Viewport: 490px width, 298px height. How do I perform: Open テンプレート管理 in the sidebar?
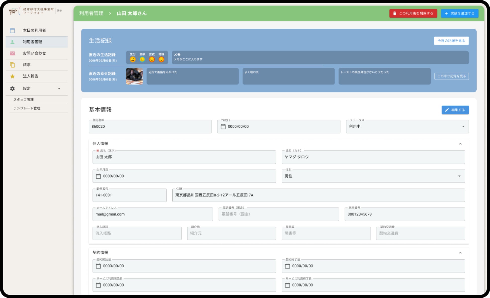tap(27, 108)
